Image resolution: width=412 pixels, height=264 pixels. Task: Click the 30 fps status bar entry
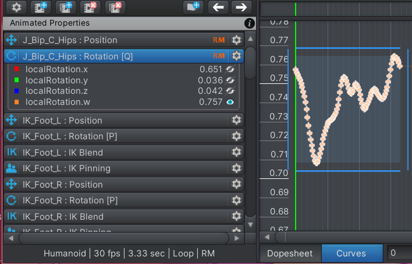pyautogui.click(x=107, y=253)
